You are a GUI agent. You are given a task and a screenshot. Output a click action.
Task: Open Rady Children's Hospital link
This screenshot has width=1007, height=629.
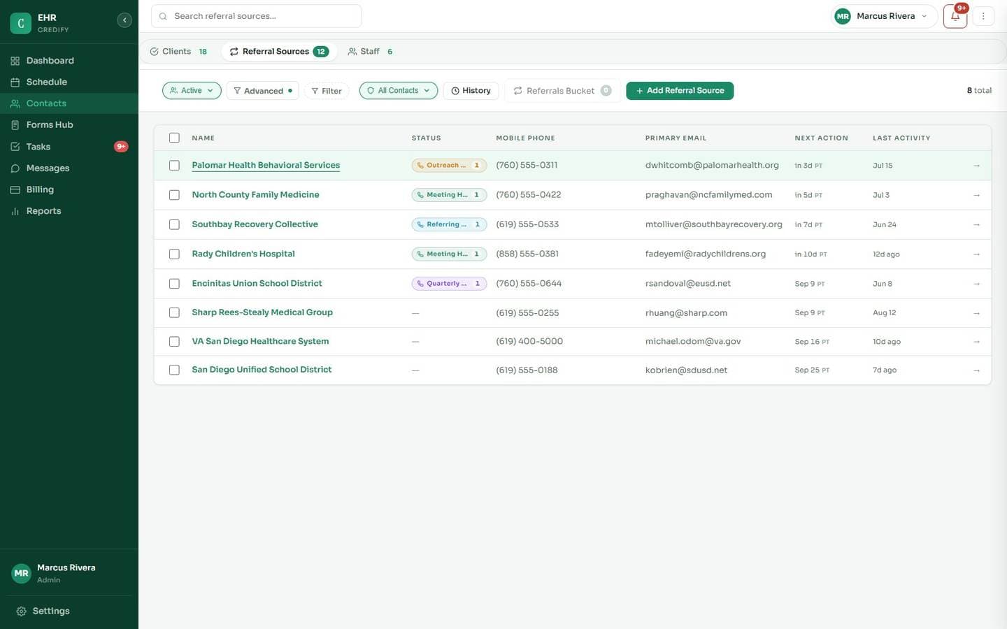tap(243, 254)
